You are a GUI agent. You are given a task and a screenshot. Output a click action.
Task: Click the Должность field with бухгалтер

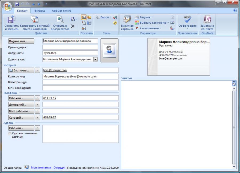tap(70, 53)
